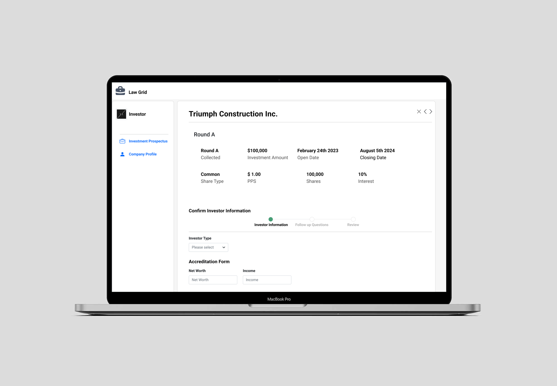Viewport: 557px width, 386px height.
Task: Click into the Income input field
Action: 267,280
